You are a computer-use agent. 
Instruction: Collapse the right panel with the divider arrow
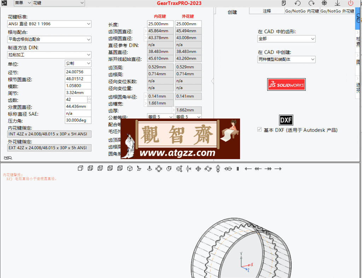coord(212,81)
